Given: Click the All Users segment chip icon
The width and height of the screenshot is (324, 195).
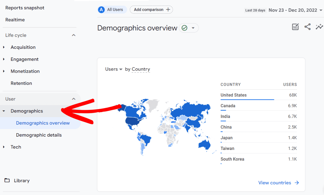Looking at the screenshot, I should tap(101, 10).
